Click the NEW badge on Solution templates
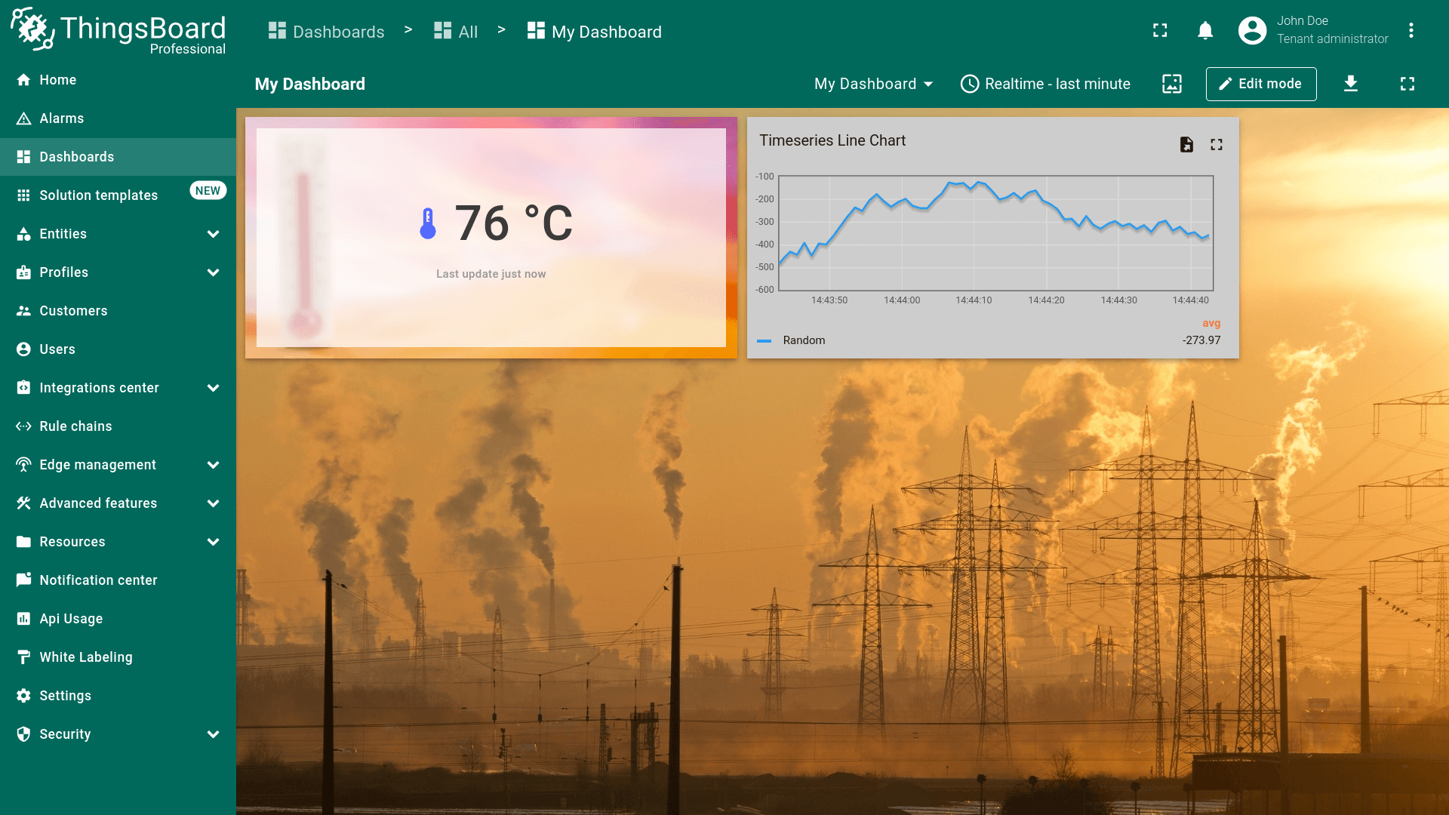This screenshot has width=1449, height=815. pyautogui.click(x=208, y=191)
